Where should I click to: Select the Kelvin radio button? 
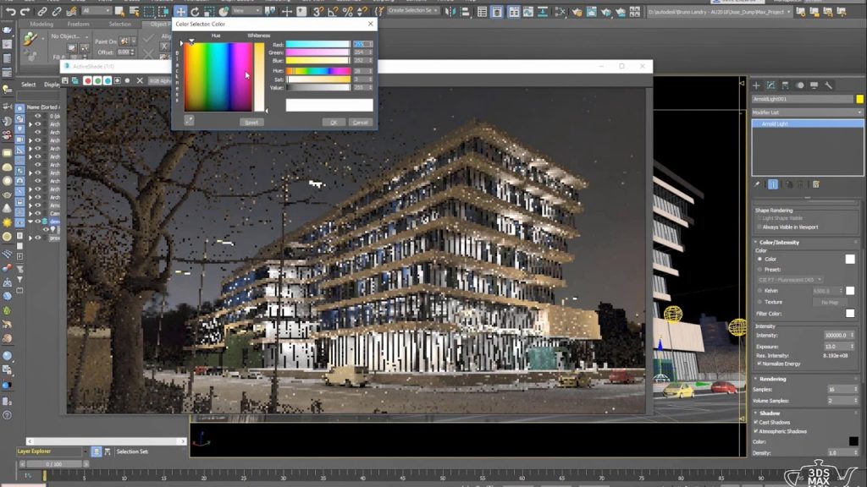[x=759, y=290]
